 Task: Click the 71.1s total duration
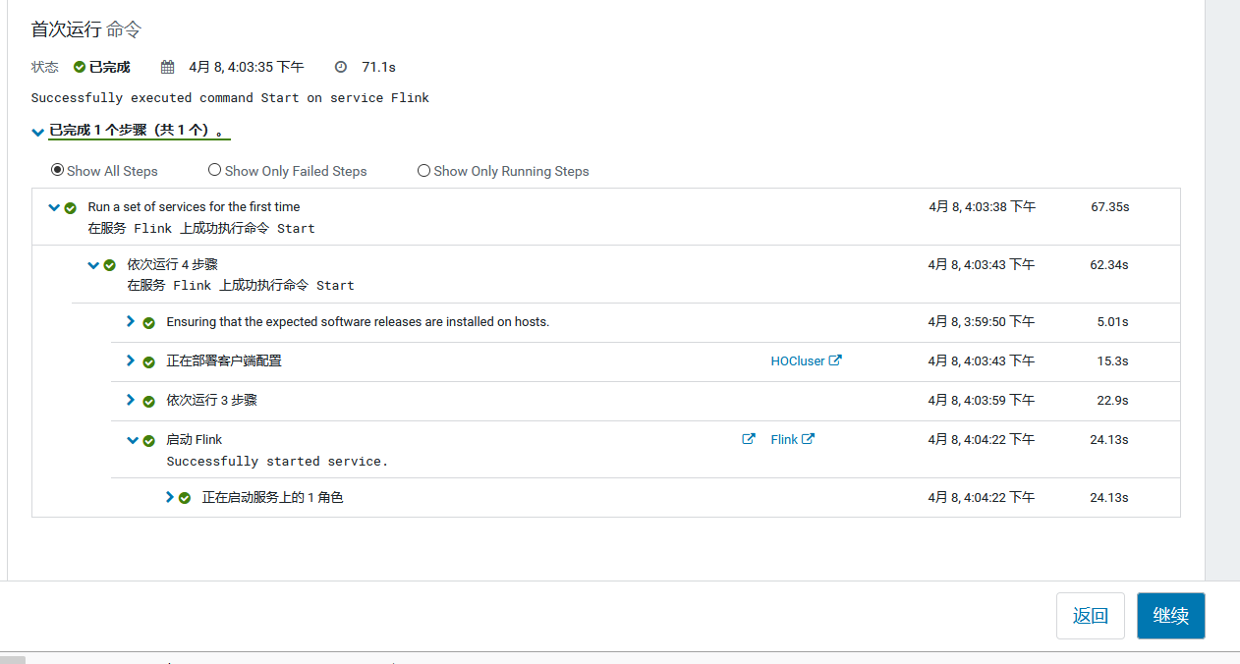[x=378, y=68]
